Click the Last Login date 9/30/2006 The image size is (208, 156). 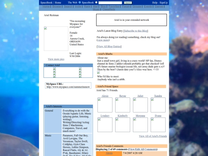(75, 56)
